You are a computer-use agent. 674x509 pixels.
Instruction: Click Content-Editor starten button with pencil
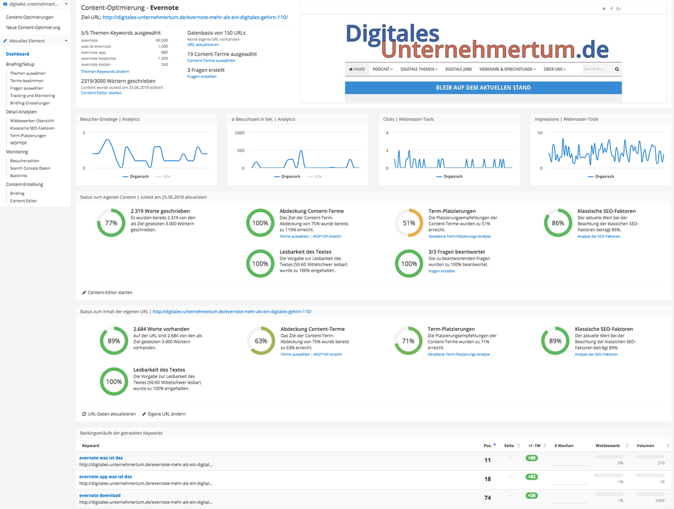click(107, 293)
